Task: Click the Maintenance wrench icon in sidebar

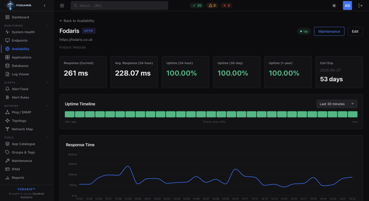Action: pos(7,161)
